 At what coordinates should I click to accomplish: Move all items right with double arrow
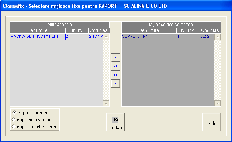click(x=115, y=66)
